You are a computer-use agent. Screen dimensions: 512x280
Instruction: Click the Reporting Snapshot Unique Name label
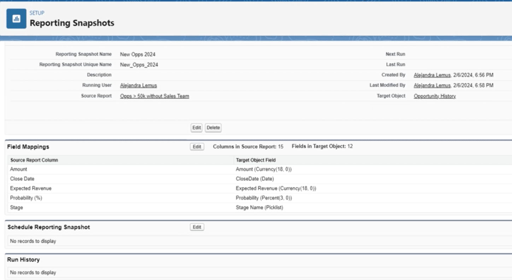pyautogui.click(x=76, y=65)
